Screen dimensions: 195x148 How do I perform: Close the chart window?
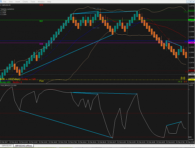[x=193, y=2]
